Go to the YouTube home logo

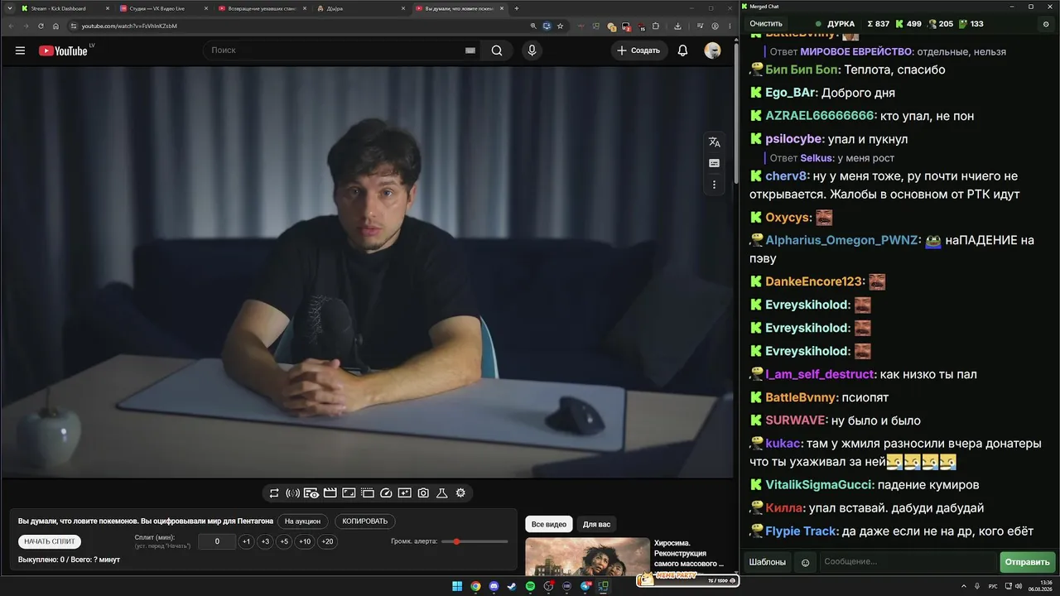(63, 50)
